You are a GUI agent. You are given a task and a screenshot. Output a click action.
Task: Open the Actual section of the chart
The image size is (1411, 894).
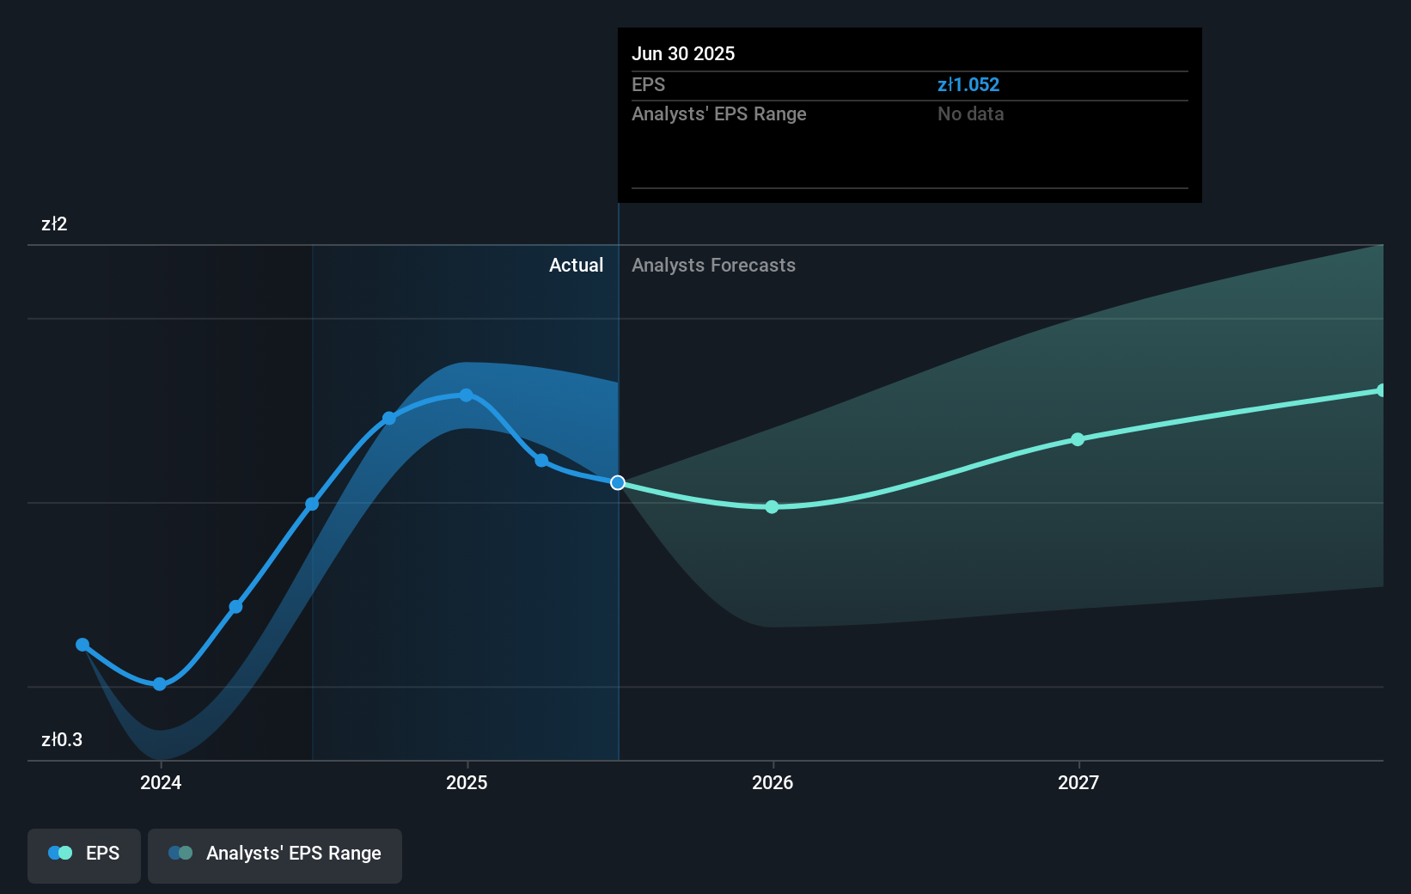576,266
